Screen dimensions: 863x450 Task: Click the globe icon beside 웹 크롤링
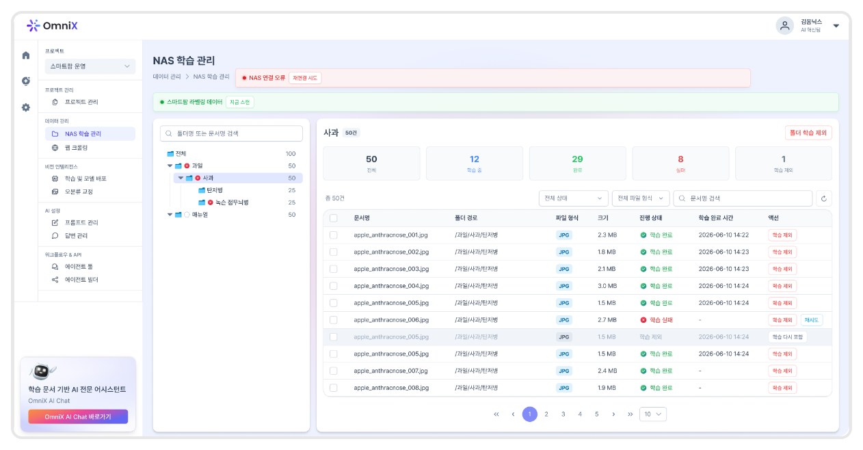pyautogui.click(x=55, y=147)
